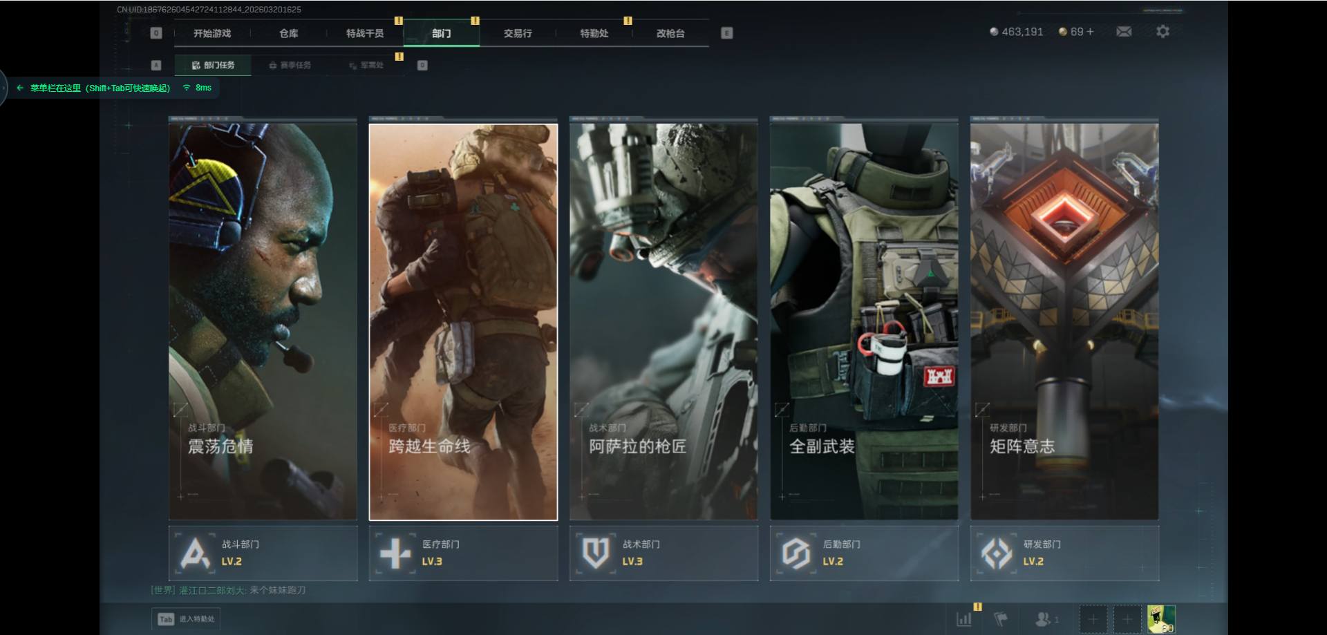Image resolution: width=1327 pixels, height=635 pixels.
Task: Open the 矩阵意志 research department card
Action: (x=1064, y=321)
